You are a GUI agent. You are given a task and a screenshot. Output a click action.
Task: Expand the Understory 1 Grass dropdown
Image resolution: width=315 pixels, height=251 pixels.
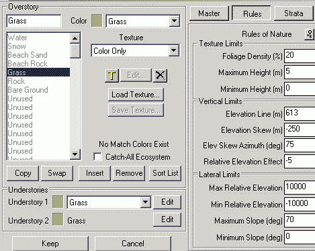pyautogui.click(x=146, y=202)
